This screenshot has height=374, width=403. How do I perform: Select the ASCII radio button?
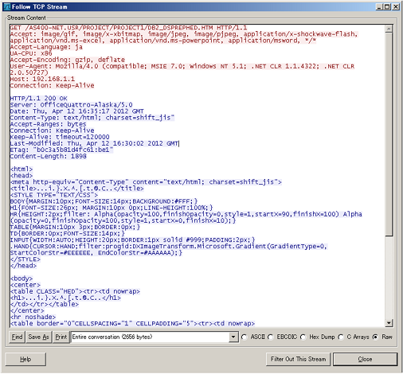coord(245,337)
